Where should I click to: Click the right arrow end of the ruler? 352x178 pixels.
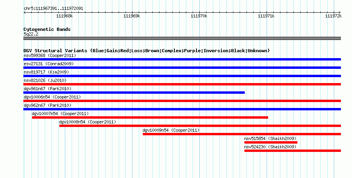340,13
